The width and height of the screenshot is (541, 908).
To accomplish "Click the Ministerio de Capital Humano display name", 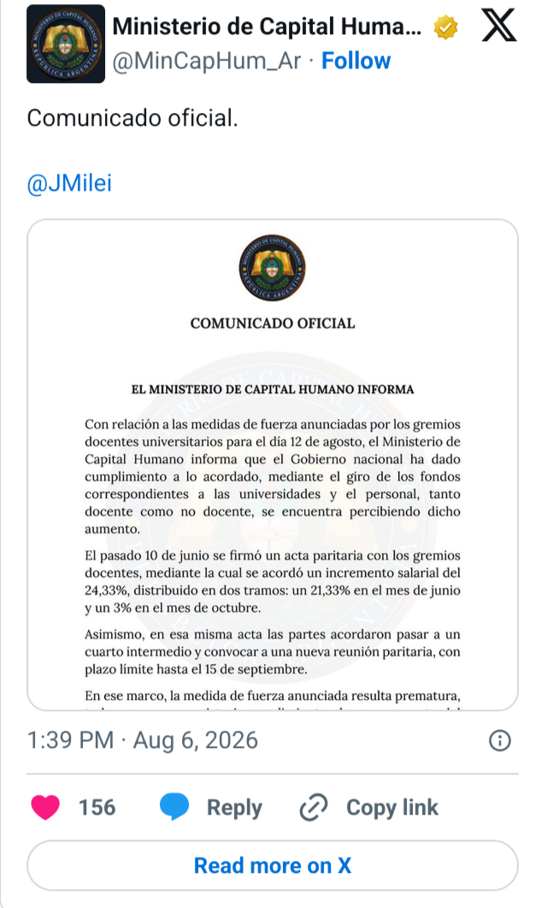I will click(267, 27).
